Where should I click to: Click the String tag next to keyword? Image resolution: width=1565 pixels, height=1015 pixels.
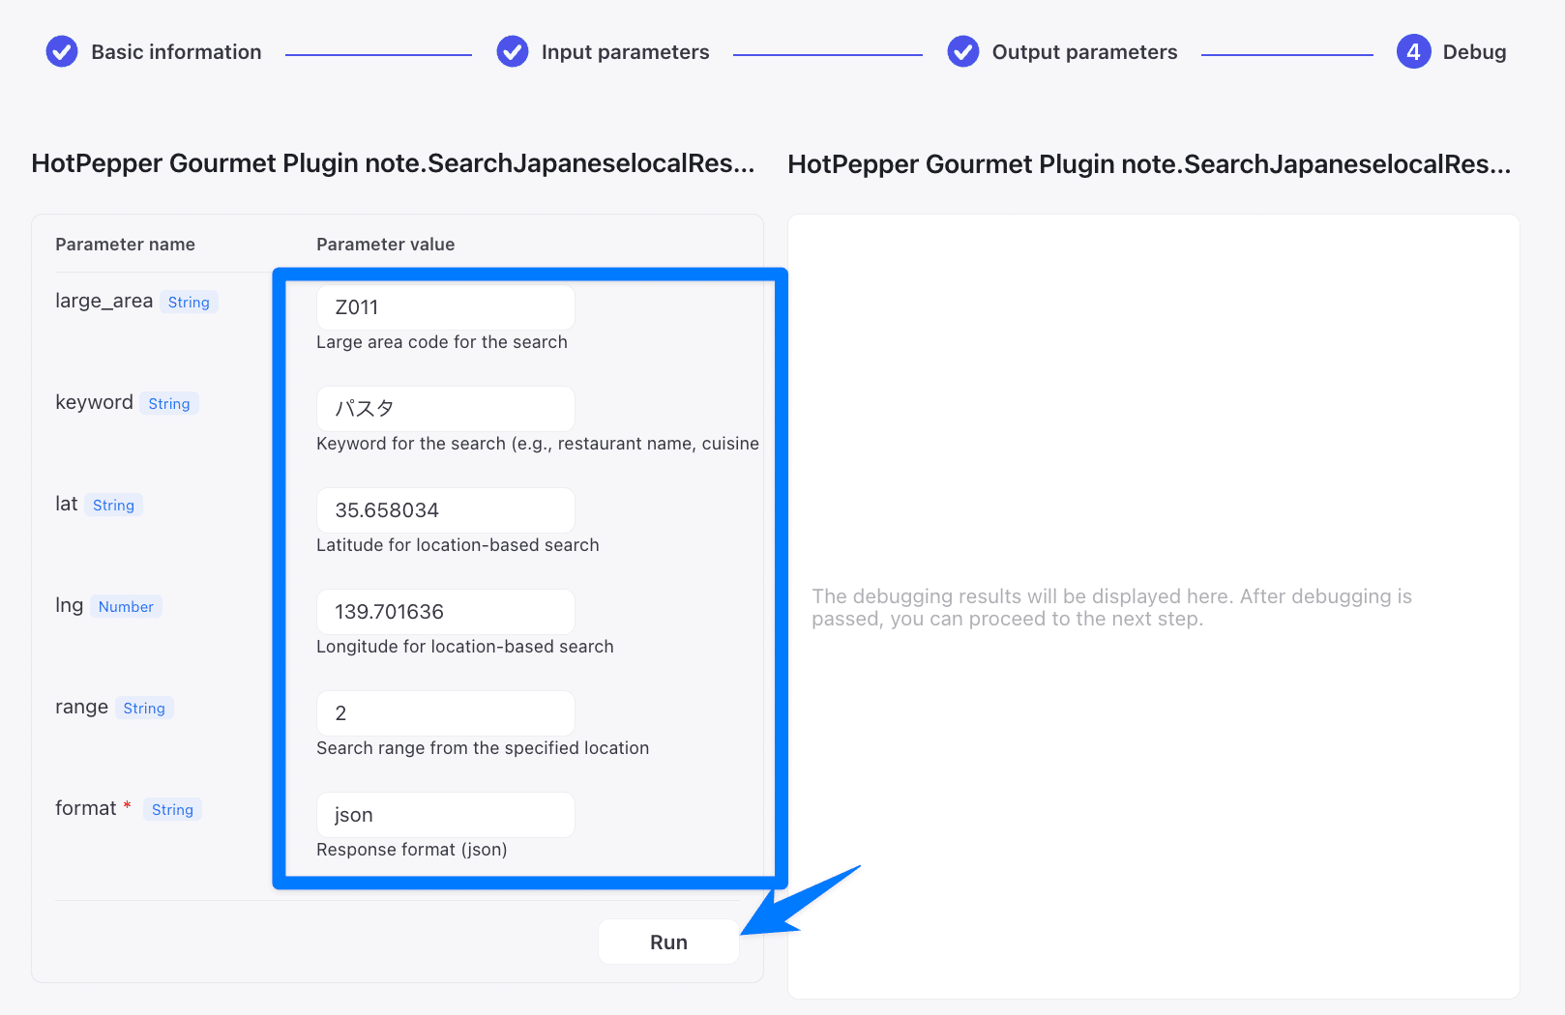click(x=169, y=404)
